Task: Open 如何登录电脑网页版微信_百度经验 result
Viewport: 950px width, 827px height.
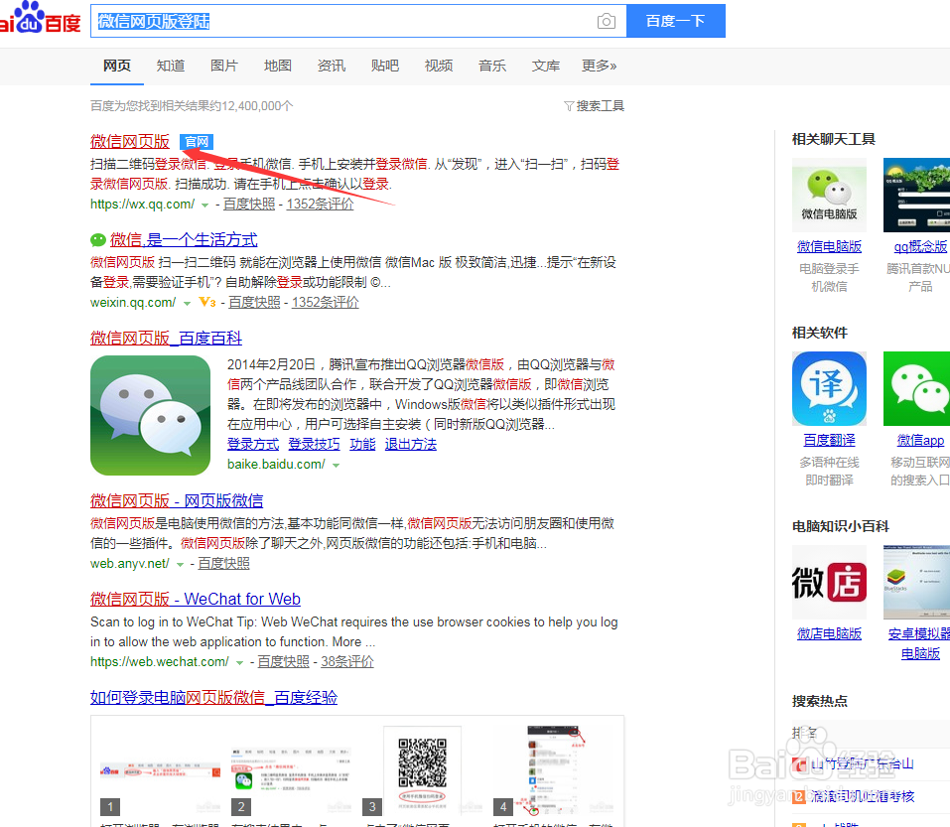Action: 213,697
